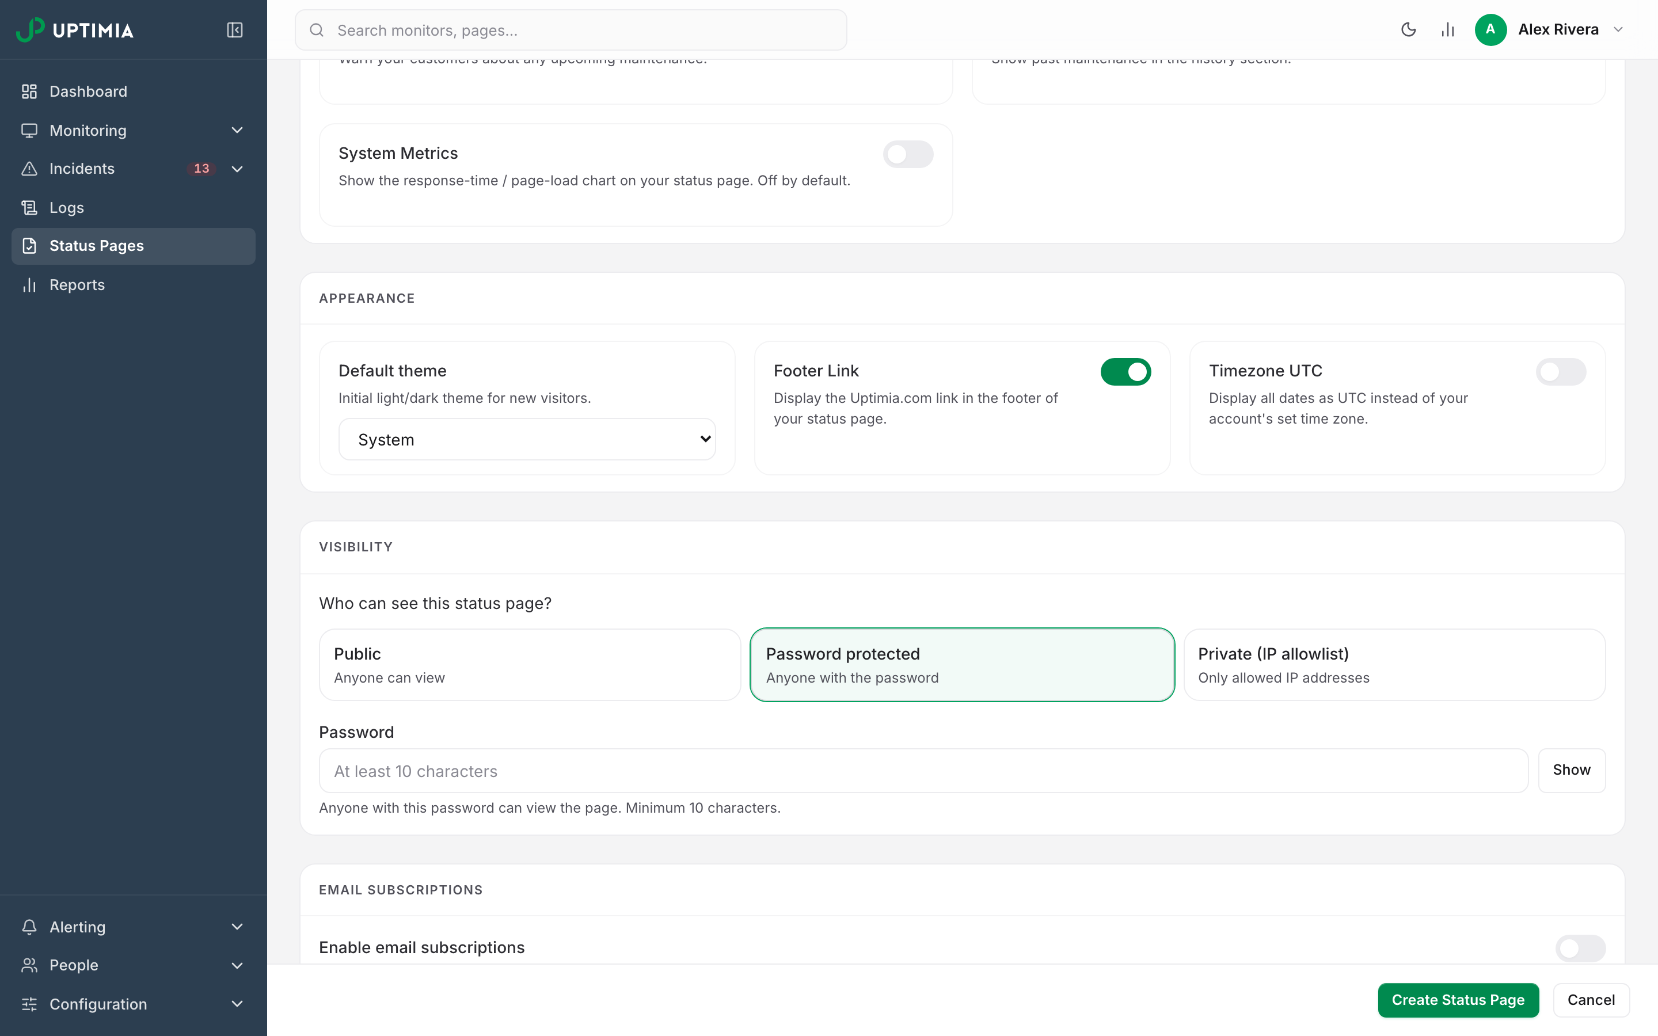Click the Alerting bell icon
This screenshot has width=1658, height=1036.
29,927
